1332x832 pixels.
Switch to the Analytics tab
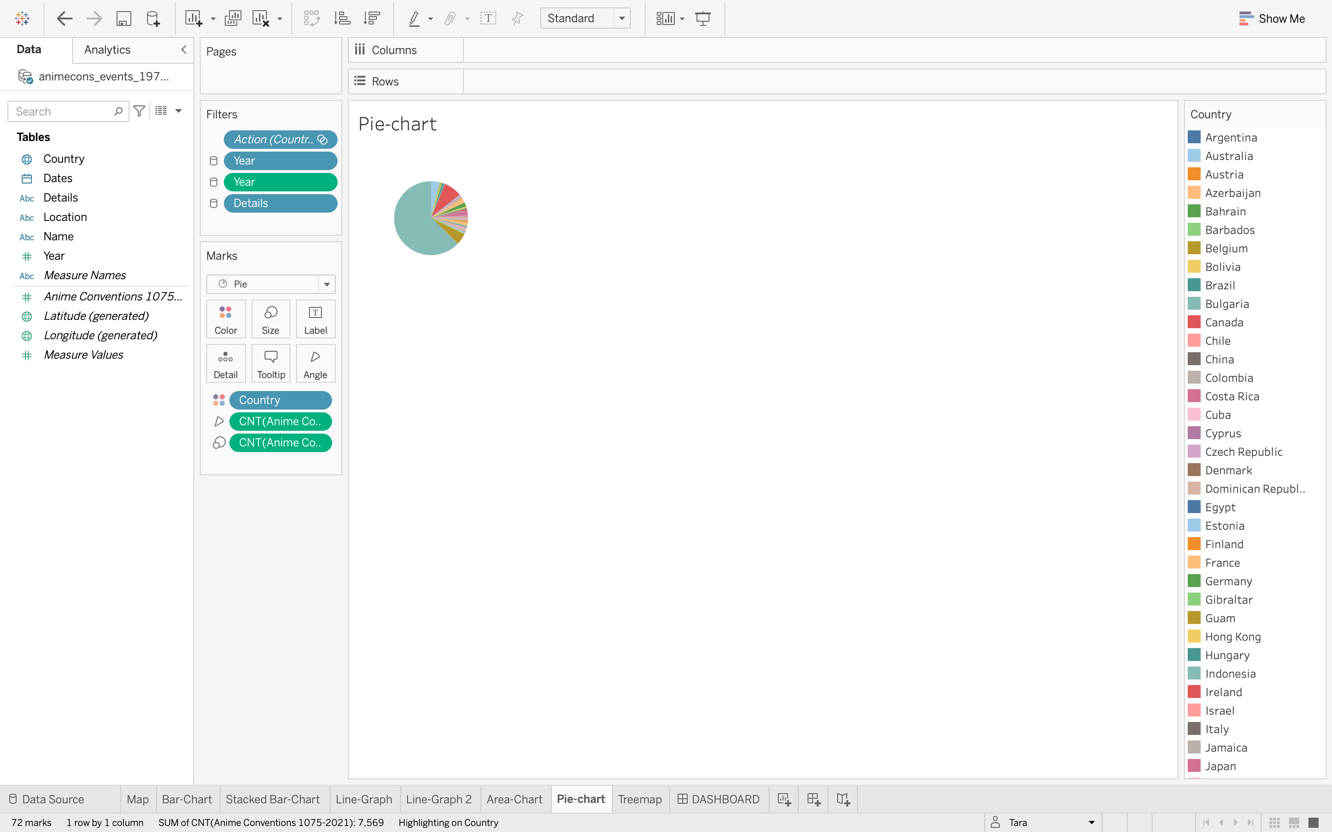[107, 49]
